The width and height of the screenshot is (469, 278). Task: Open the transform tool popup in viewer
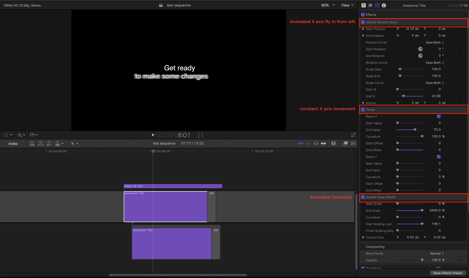pyautogui.click(x=8, y=135)
